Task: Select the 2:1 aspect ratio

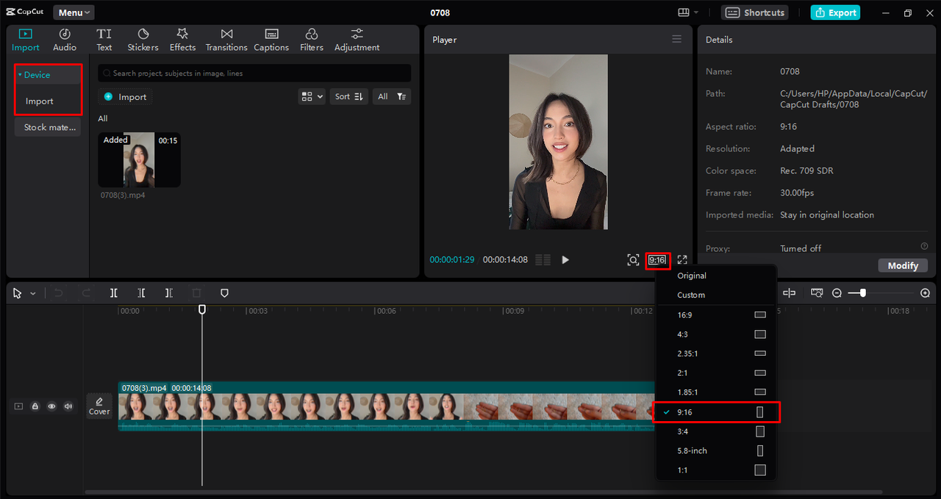Action: click(716, 373)
